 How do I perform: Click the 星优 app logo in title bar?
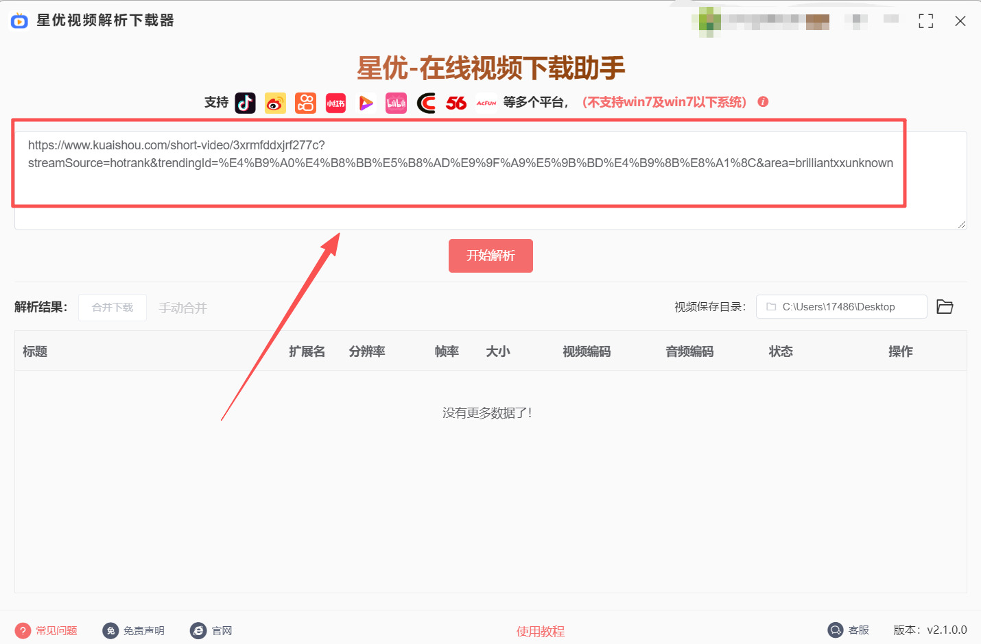pos(19,21)
